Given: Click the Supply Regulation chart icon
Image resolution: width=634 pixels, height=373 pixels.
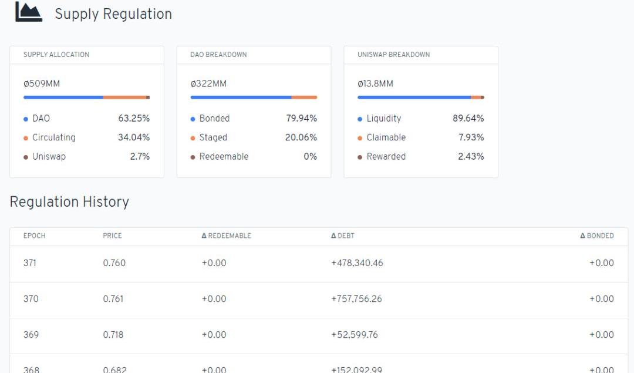Looking at the screenshot, I should (28, 12).
